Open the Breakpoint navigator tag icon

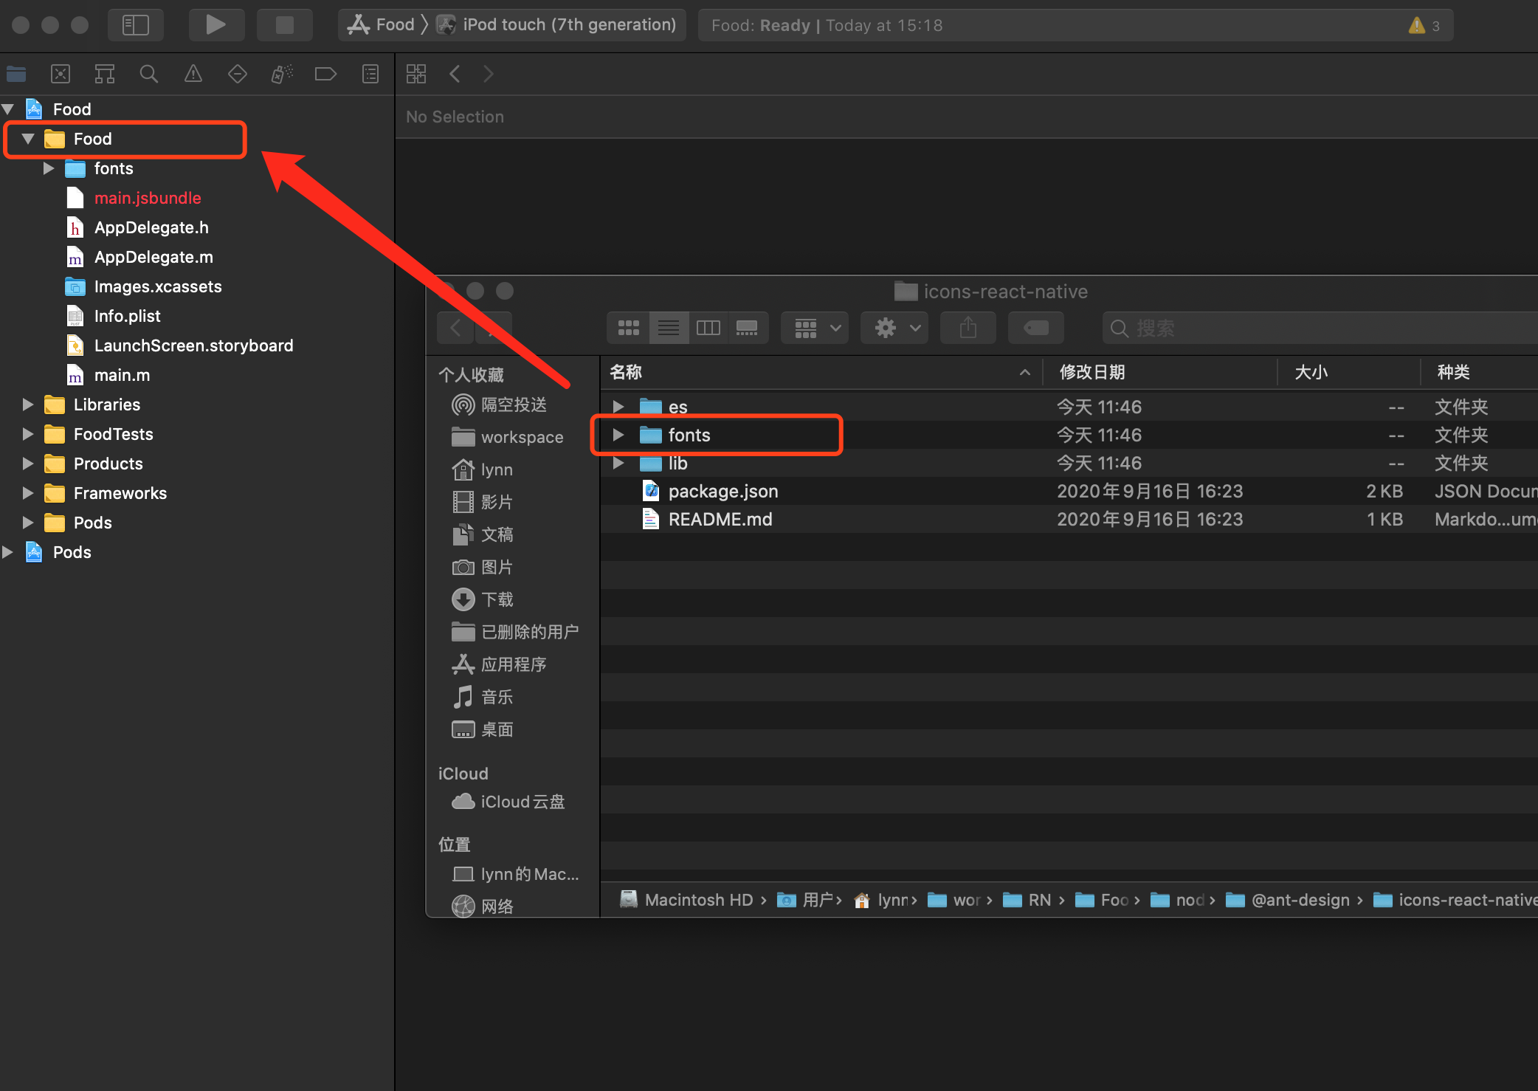pos(325,74)
